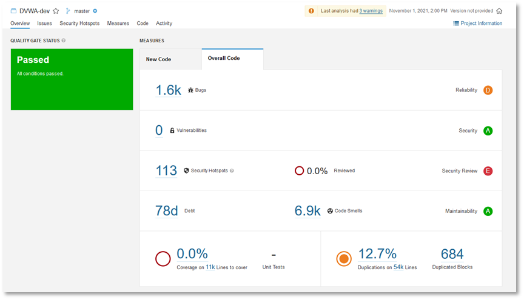Click the 6.9k code smells value
The height and width of the screenshot is (300, 524).
(x=307, y=211)
